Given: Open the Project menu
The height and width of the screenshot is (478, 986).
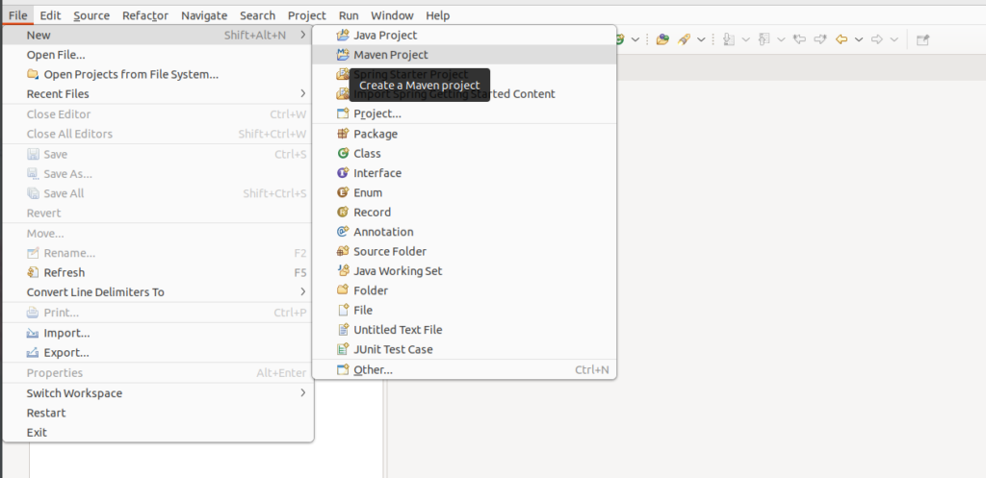Looking at the screenshot, I should pos(307,15).
